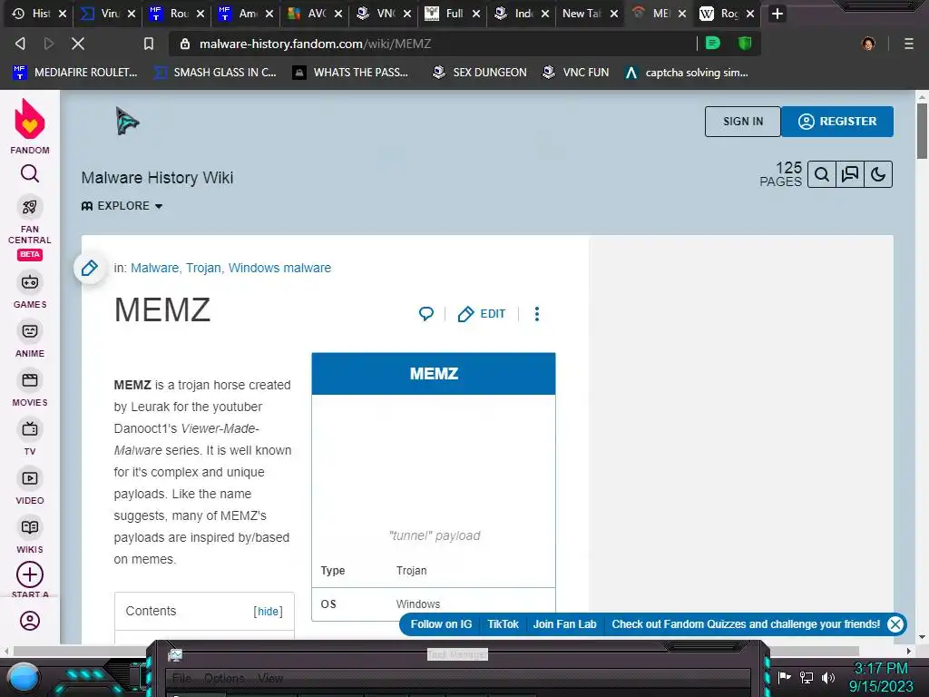The width and height of the screenshot is (929, 697).
Task: Open the browser hamburger menu
Action: click(x=908, y=44)
